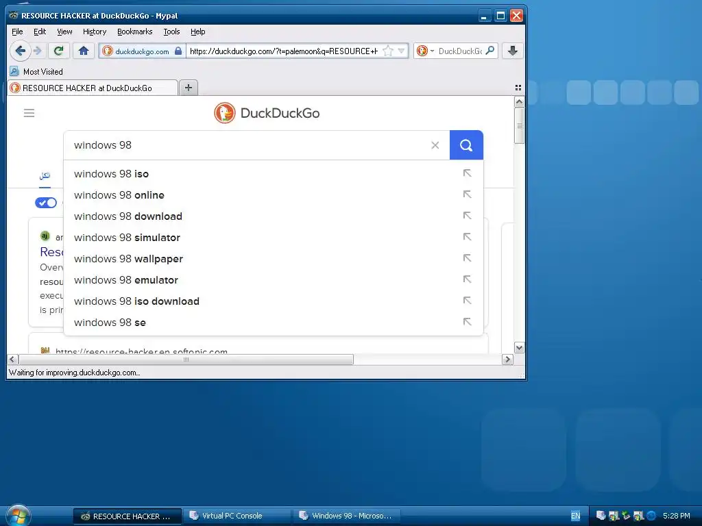Image resolution: width=702 pixels, height=526 pixels.
Task: Open the Bookmarks menu
Action: point(135,32)
